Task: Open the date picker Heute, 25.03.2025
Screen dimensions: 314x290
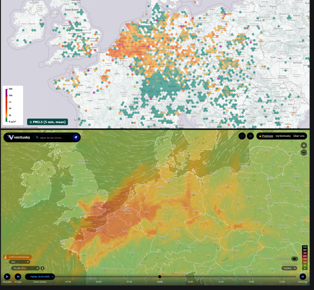Action: (x=40, y=276)
